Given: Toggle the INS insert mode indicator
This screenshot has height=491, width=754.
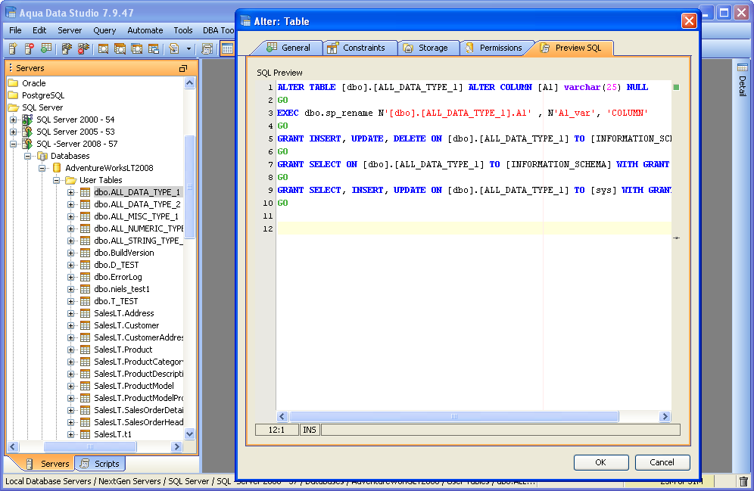Looking at the screenshot, I should coord(310,430).
